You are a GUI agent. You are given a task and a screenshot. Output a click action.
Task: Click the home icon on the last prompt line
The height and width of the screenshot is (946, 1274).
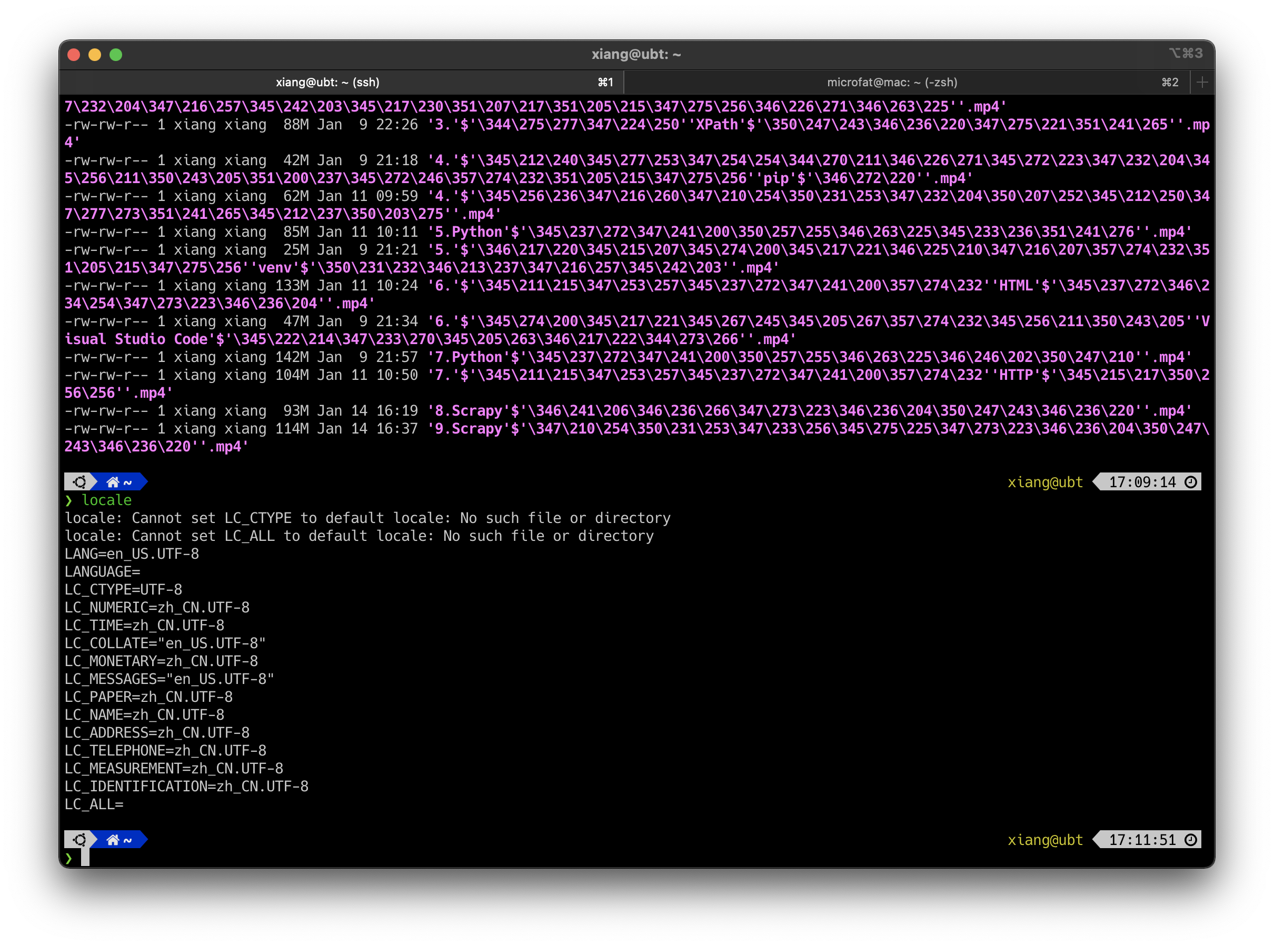tap(113, 840)
